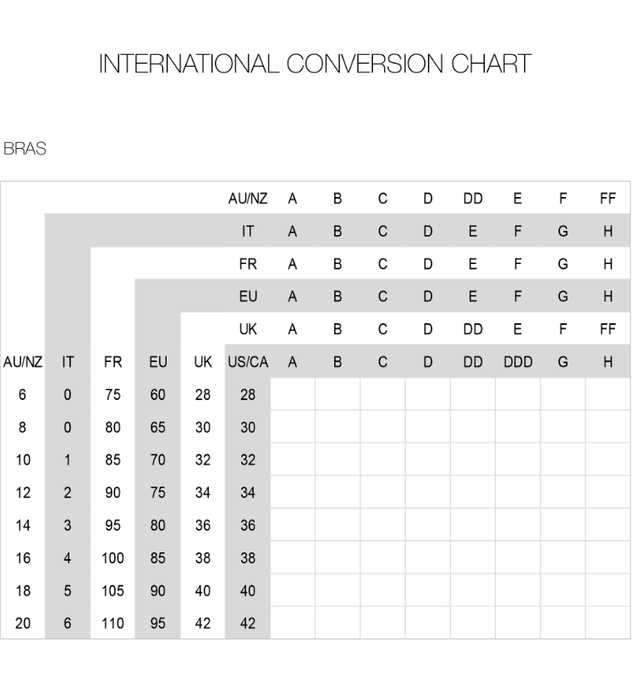This screenshot has width=637, height=675.
Task: Click the FF cup in the UK row
Action: (607, 329)
